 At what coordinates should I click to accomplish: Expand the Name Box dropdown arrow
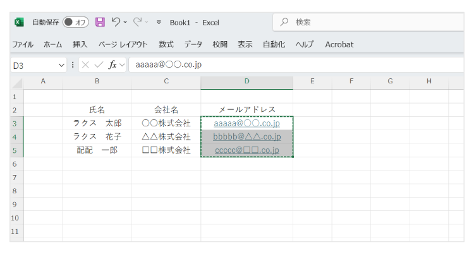tap(61, 65)
